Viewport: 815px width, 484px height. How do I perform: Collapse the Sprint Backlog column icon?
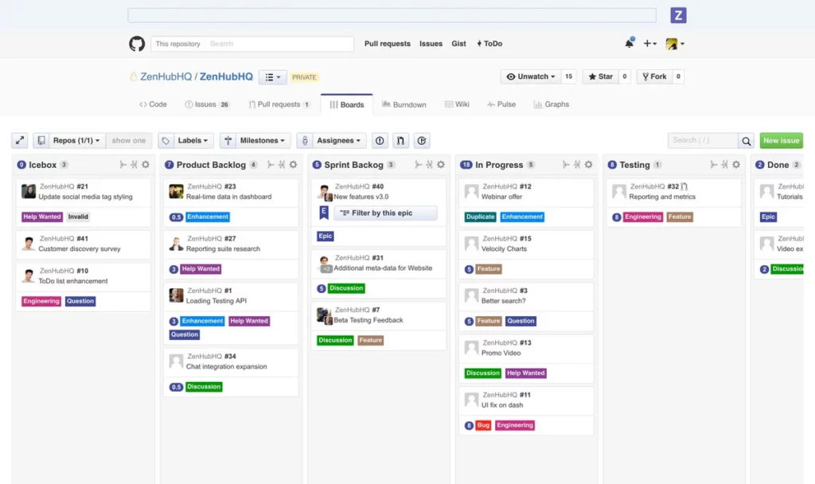(x=419, y=164)
